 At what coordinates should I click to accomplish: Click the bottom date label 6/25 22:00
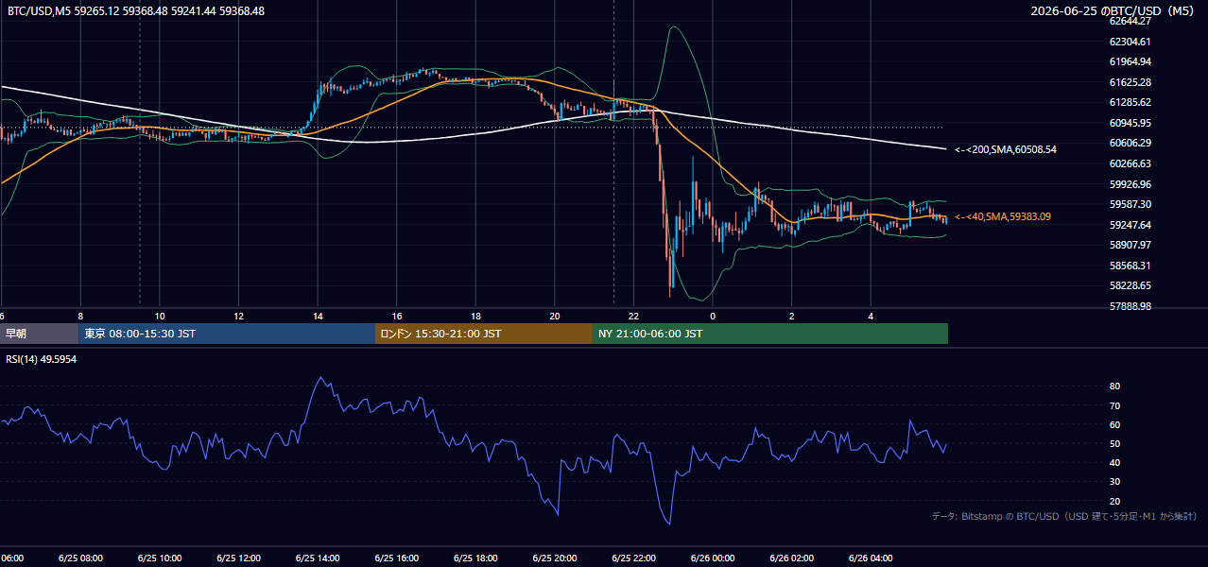634,558
